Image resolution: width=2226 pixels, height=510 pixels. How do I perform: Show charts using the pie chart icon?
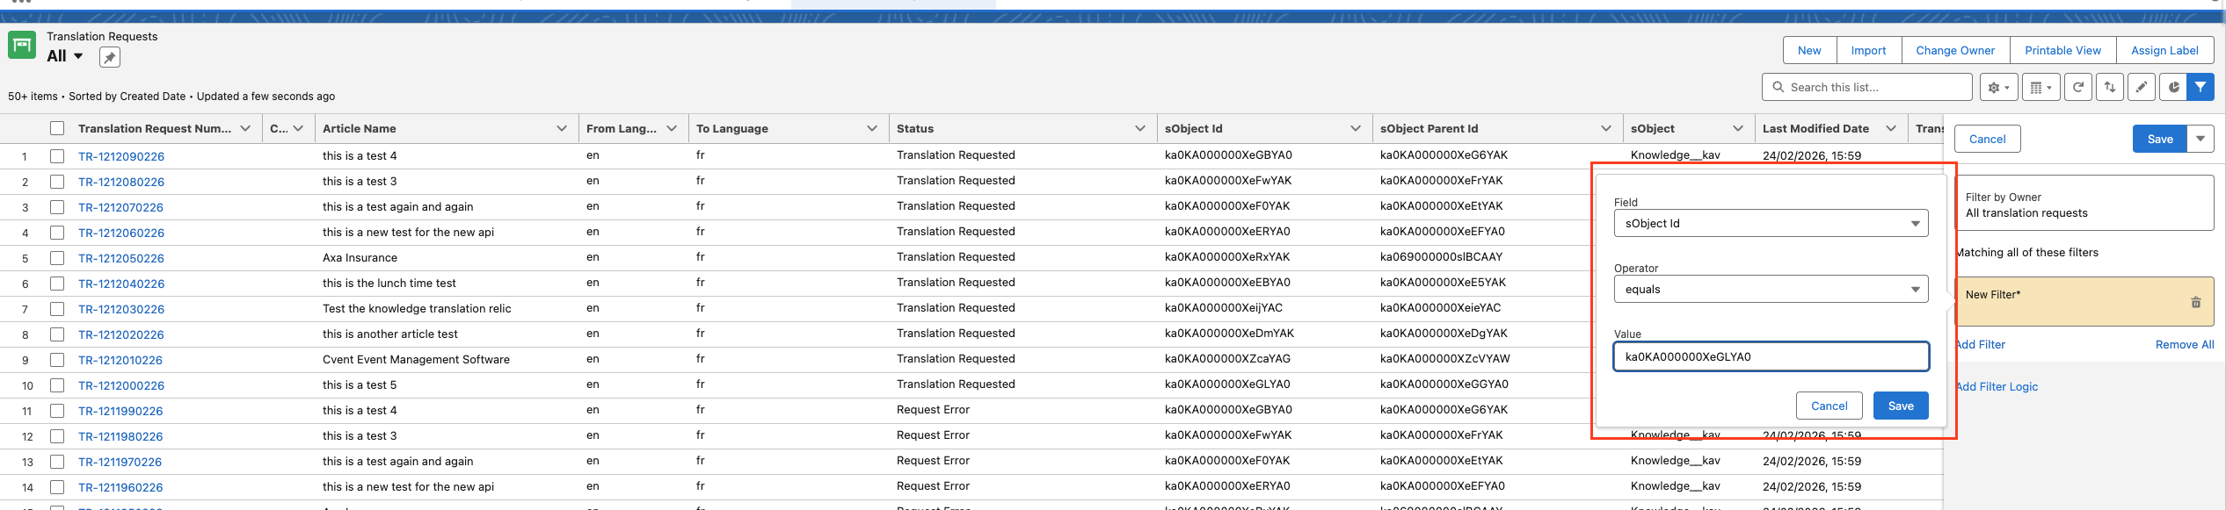(x=2173, y=87)
